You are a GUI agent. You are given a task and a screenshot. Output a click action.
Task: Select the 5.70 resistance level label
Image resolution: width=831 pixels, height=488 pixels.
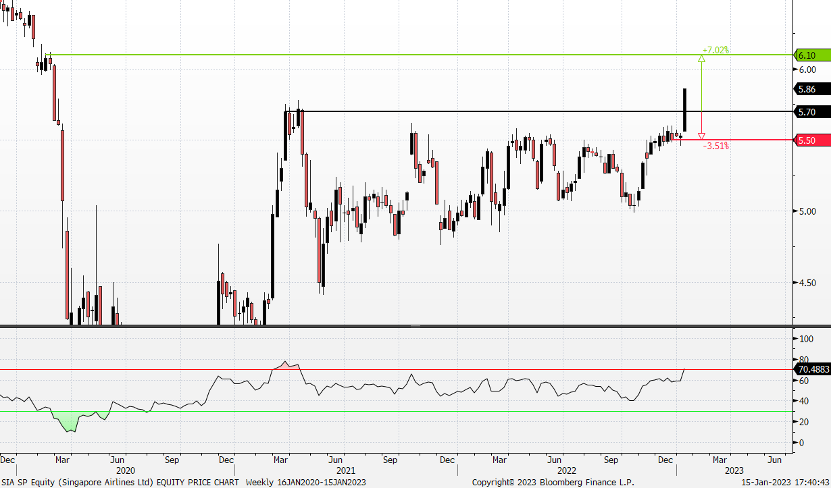click(x=811, y=112)
